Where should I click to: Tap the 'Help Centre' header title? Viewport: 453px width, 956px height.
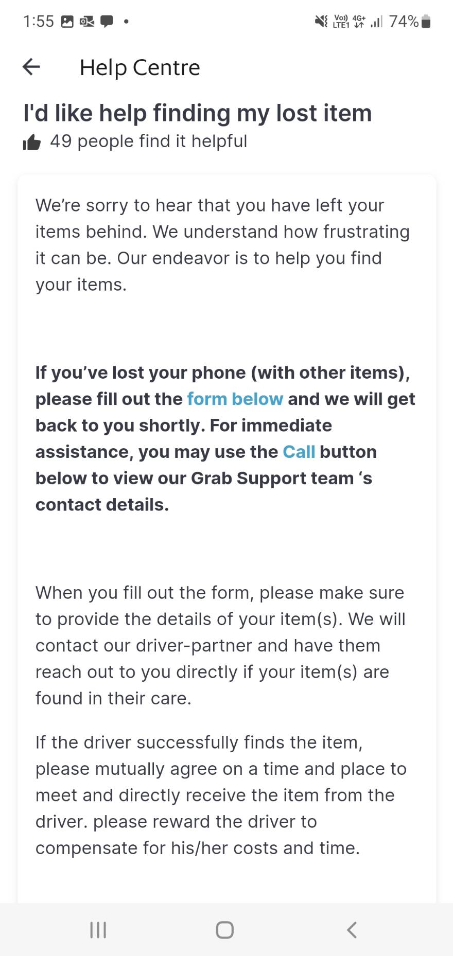click(140, 67)
